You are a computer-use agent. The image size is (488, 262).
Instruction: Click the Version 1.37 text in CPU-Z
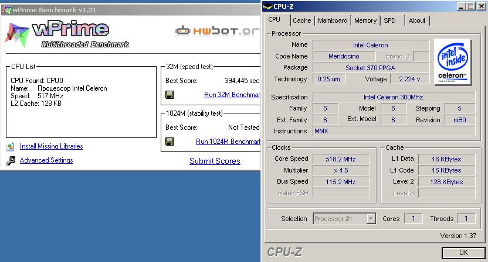click(458, 236)
